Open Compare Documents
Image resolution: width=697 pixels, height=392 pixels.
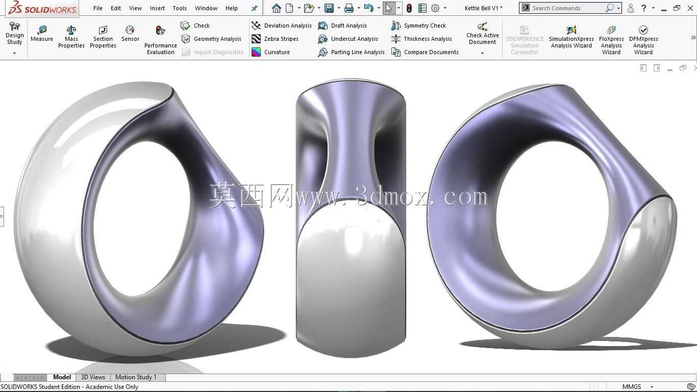(425, 52)
